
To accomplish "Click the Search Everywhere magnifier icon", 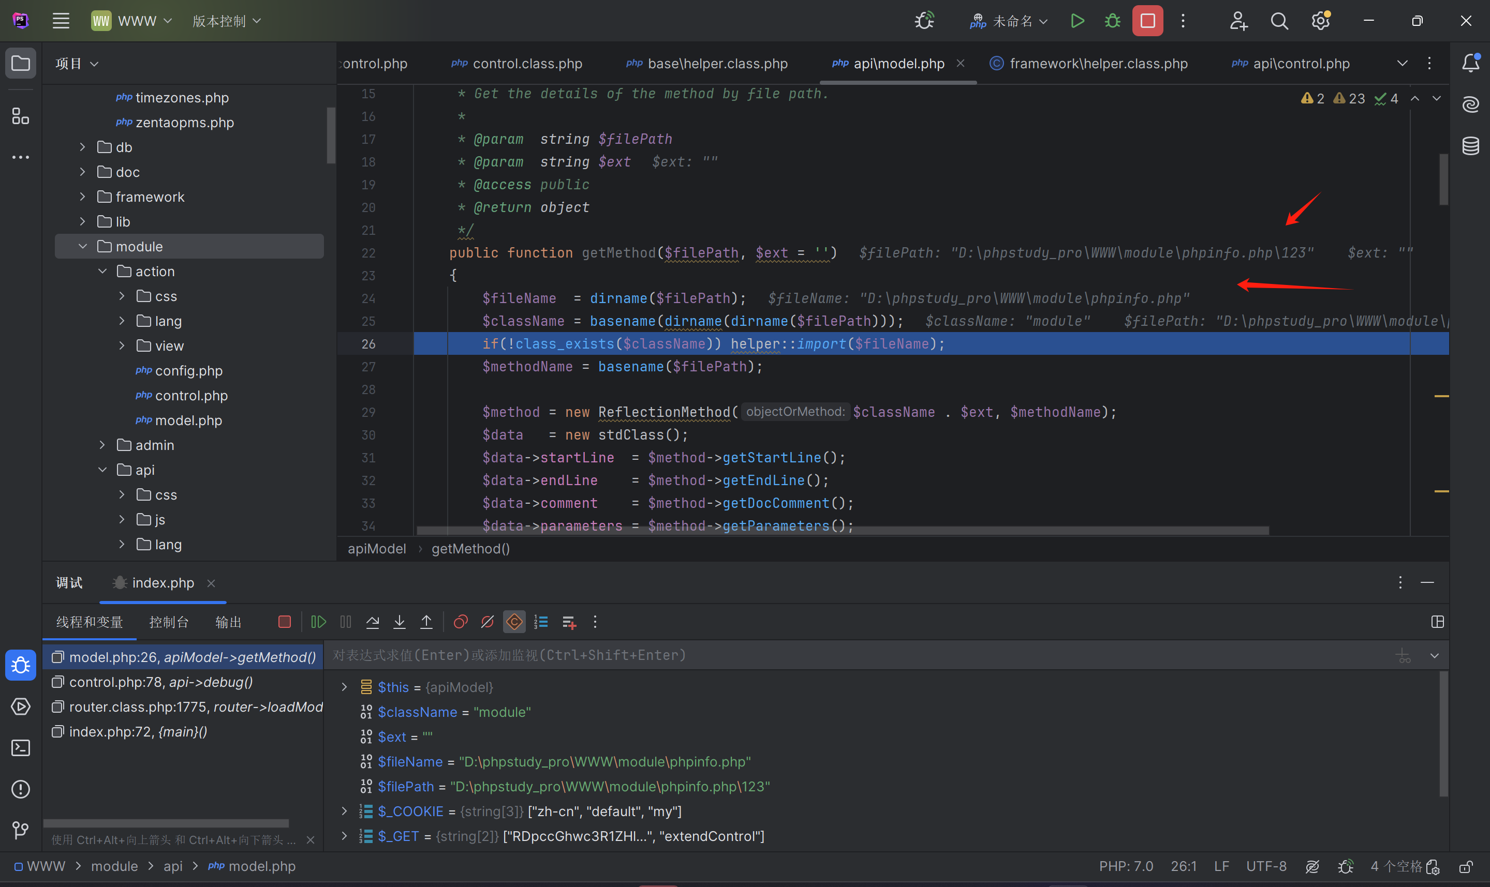I will tap(1279, 22).
